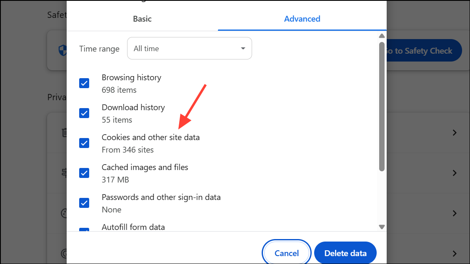Uncheck Download history
470x264 pixels.
[84, 113]
